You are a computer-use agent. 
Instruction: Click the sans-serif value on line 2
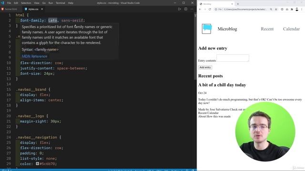tap(72, 20)
